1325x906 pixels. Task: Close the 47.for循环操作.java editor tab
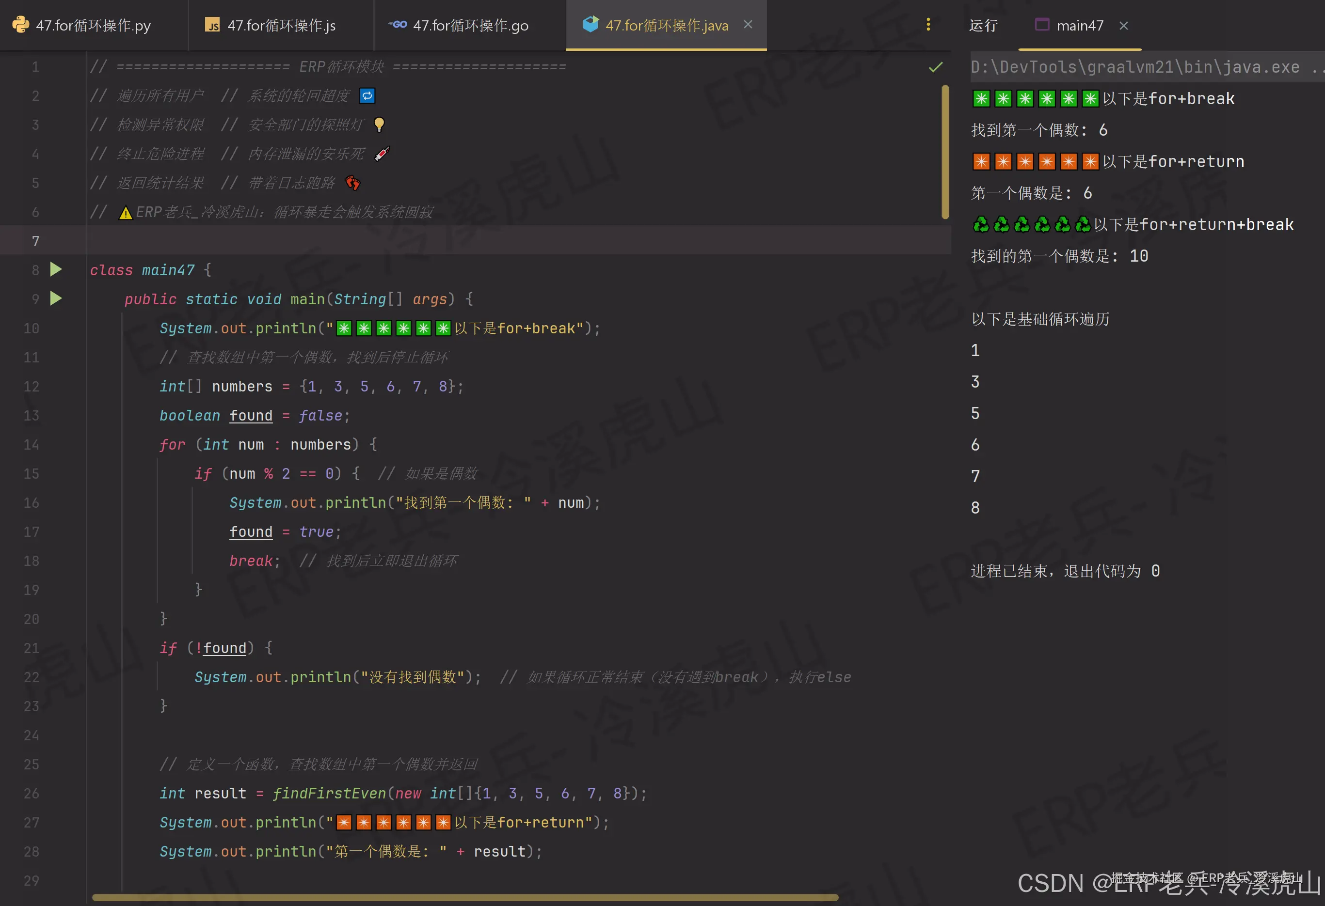coord(748,25)
